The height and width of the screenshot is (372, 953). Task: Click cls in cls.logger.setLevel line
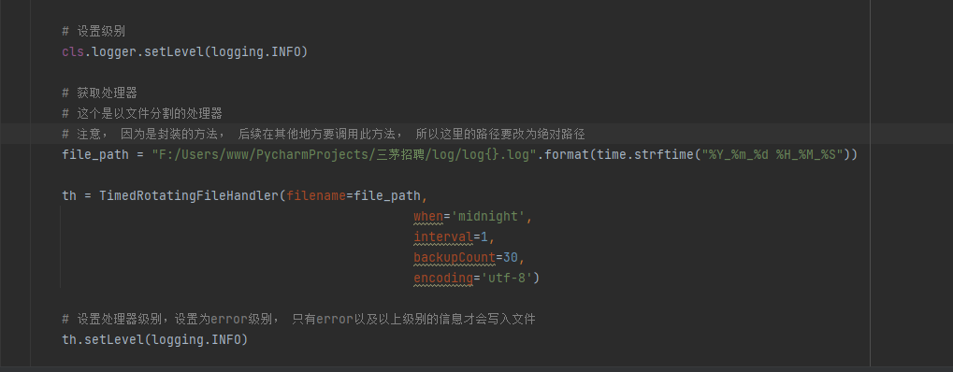(73, 51)
